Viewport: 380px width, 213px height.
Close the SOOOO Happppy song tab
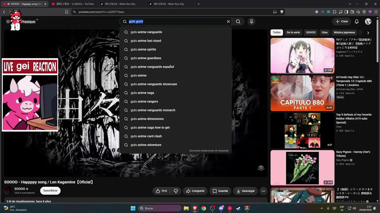45,4
